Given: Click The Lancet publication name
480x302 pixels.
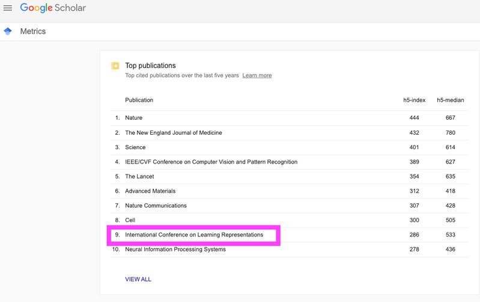Looking at the screenshot, I should (x=139, y=177).
